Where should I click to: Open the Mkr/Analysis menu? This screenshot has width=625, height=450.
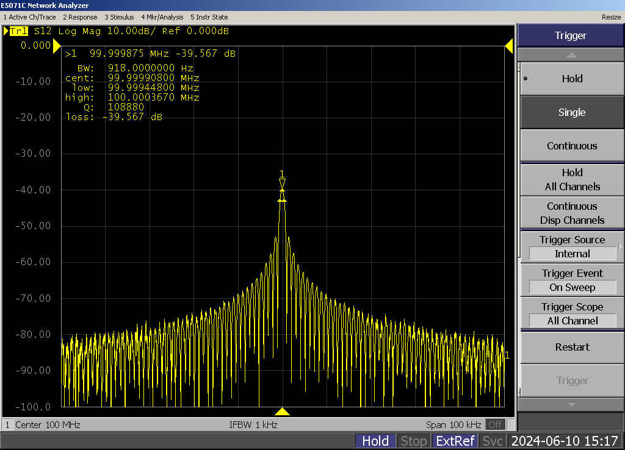[162, 17]
